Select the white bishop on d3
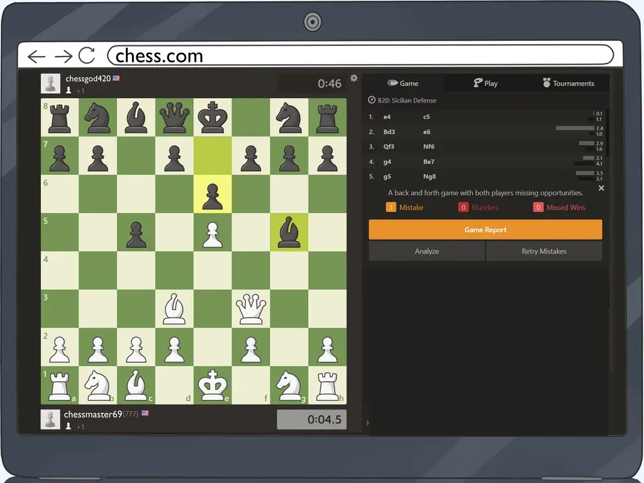 coord(174,308)
